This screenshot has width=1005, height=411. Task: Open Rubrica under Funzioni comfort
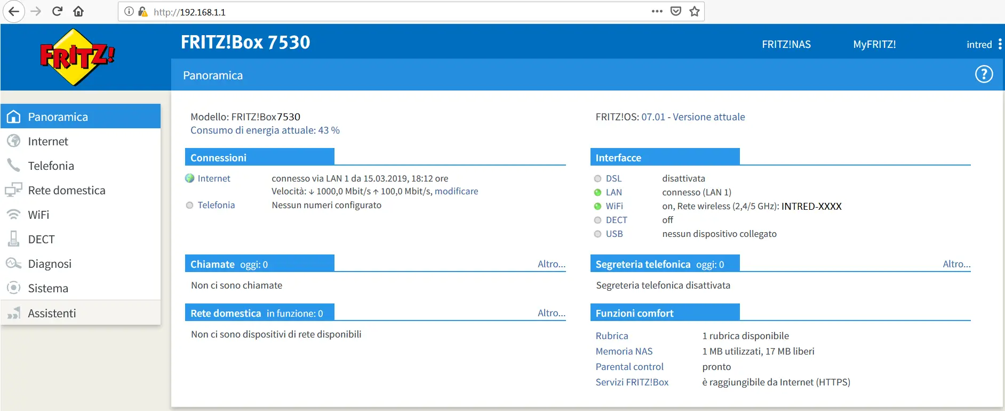[x=612, y=336]
